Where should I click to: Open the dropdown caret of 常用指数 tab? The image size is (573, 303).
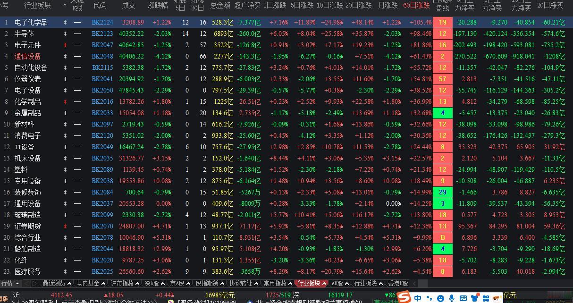(x=290, y=284)
